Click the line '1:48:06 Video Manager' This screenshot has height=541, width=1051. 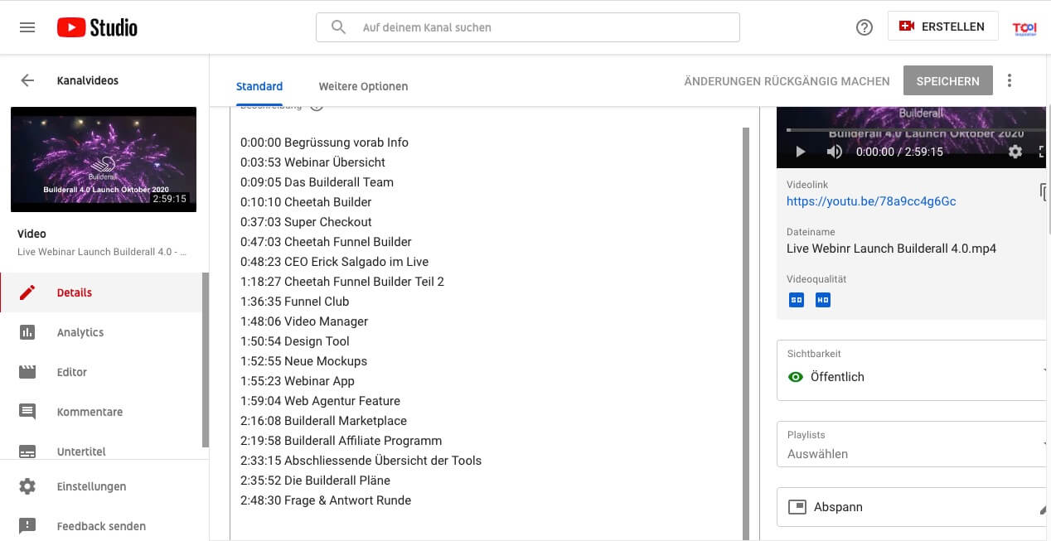point(304,321)
